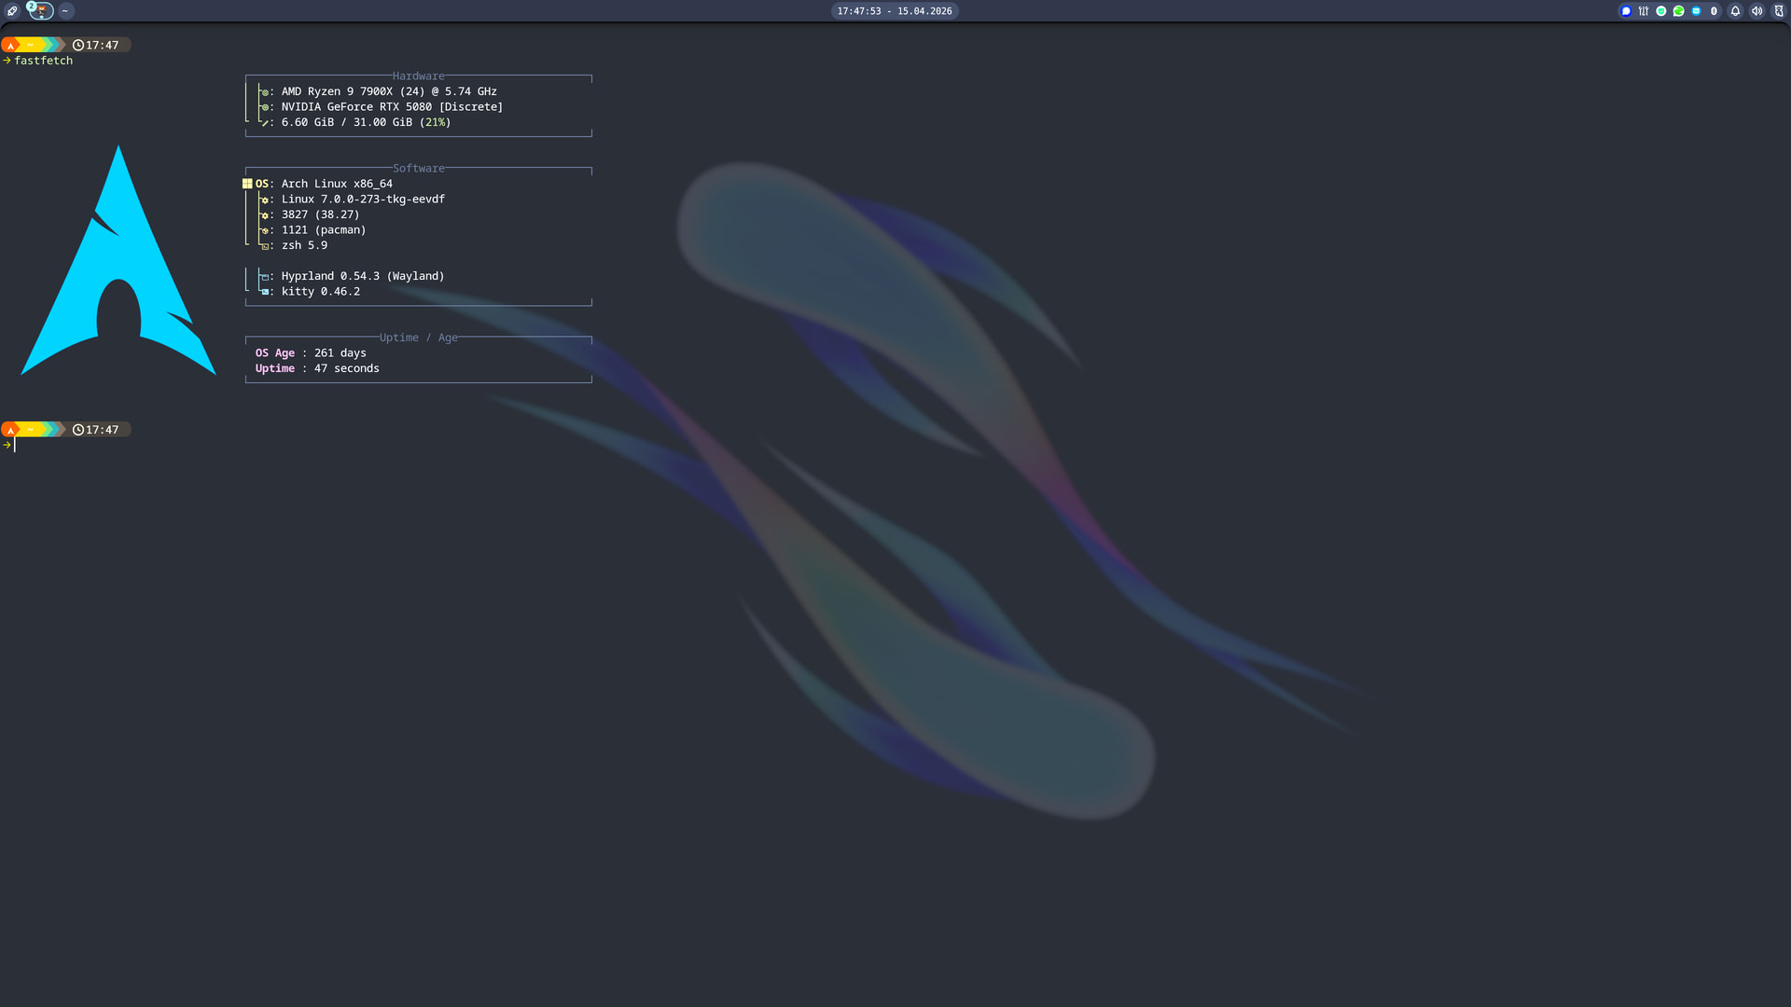Screen dimensions: 1791x1007
Task: Click the Uptime value '47 seconds'
Action: pos(347,368)
